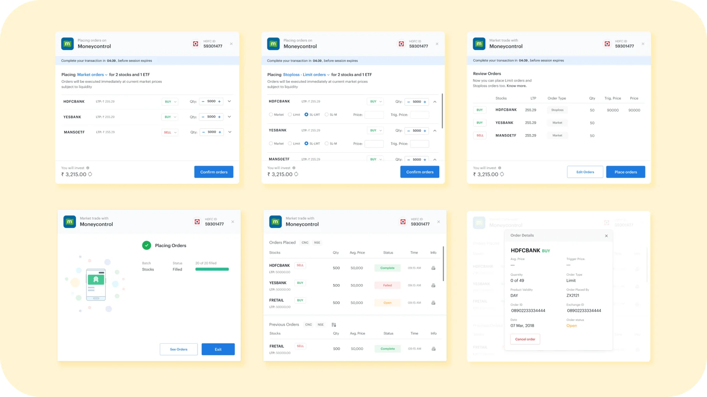Refresh the invest amount in Review Orders panel
The width and height of the screenshot is (707, 397).
click(502, 174)
